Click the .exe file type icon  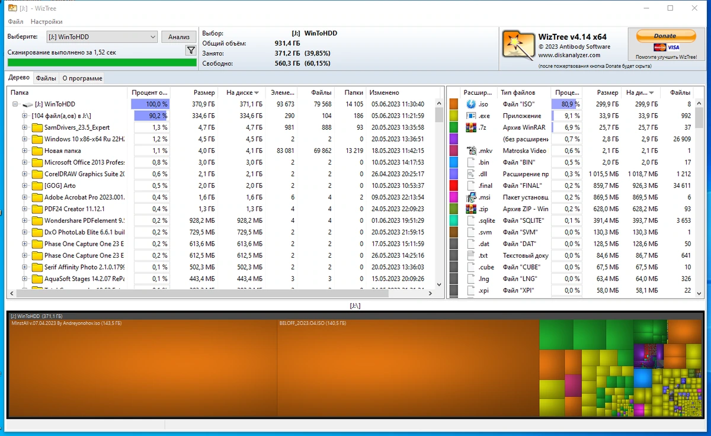tap(471, 116)
